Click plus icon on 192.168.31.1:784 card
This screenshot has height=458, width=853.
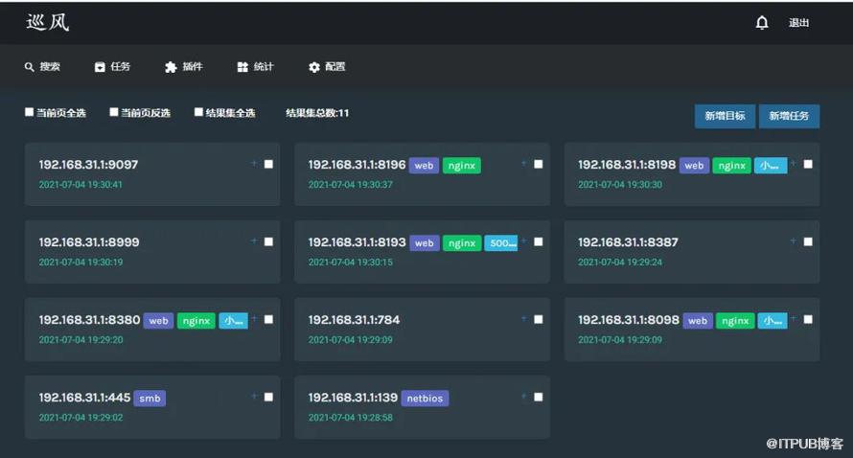click(x=523, y=319)
